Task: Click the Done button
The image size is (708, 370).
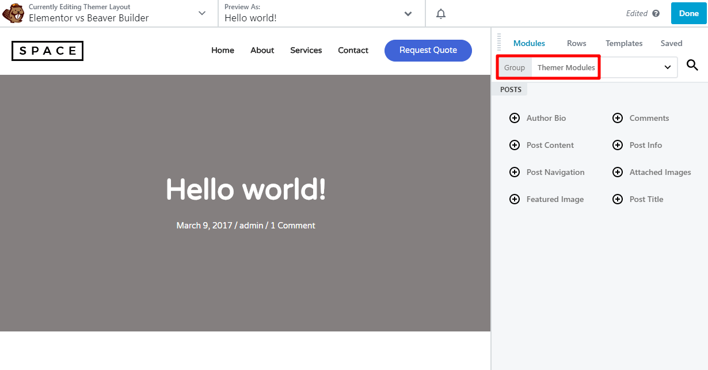Action: pos(688,13)
